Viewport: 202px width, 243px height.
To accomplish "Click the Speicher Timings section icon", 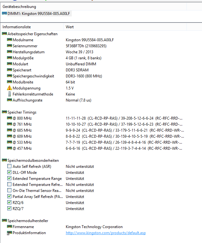I will (4, 112).
